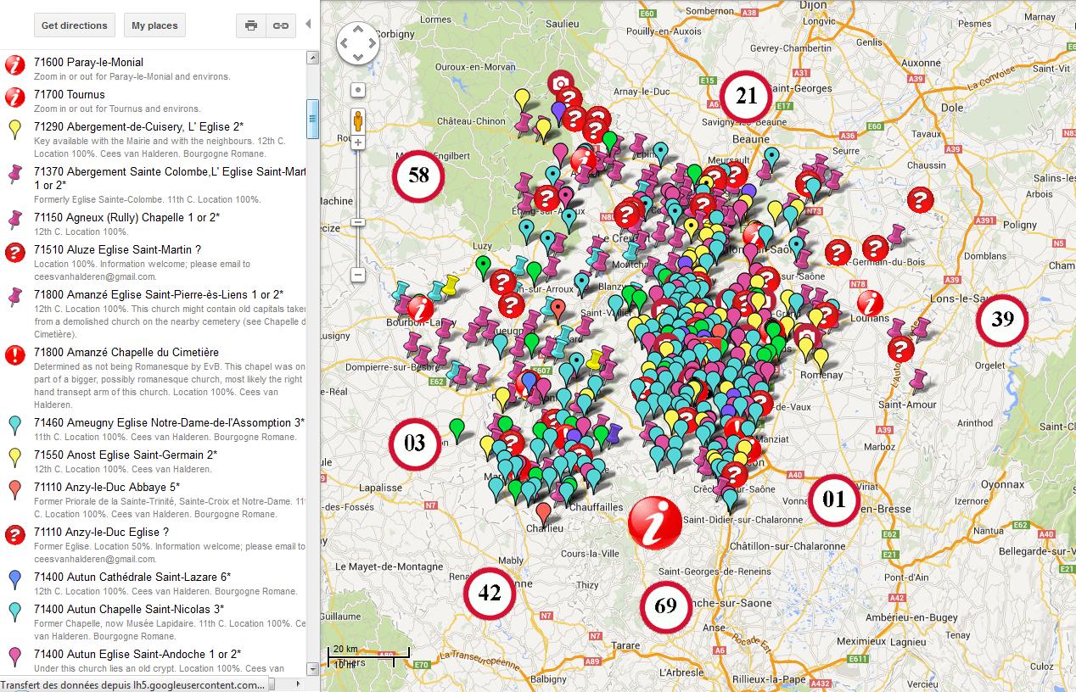The width and height of the screenshot is (1076, 692).
Task: Select 71800 Amanzé Chapelle du Cimetière entry
Action: [126, 352]
